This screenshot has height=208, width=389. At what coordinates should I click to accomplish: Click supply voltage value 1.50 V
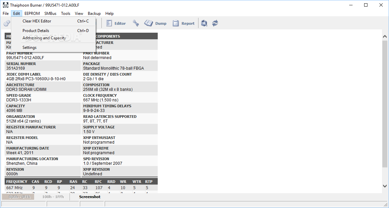click(89, 132)
